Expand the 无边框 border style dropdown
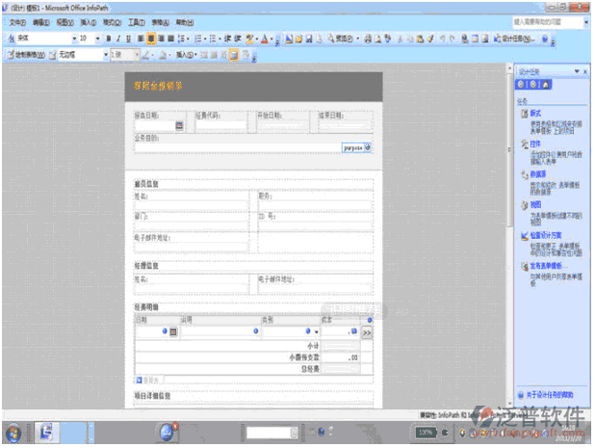Screen dimensions: 595x448 coord(103,55)
